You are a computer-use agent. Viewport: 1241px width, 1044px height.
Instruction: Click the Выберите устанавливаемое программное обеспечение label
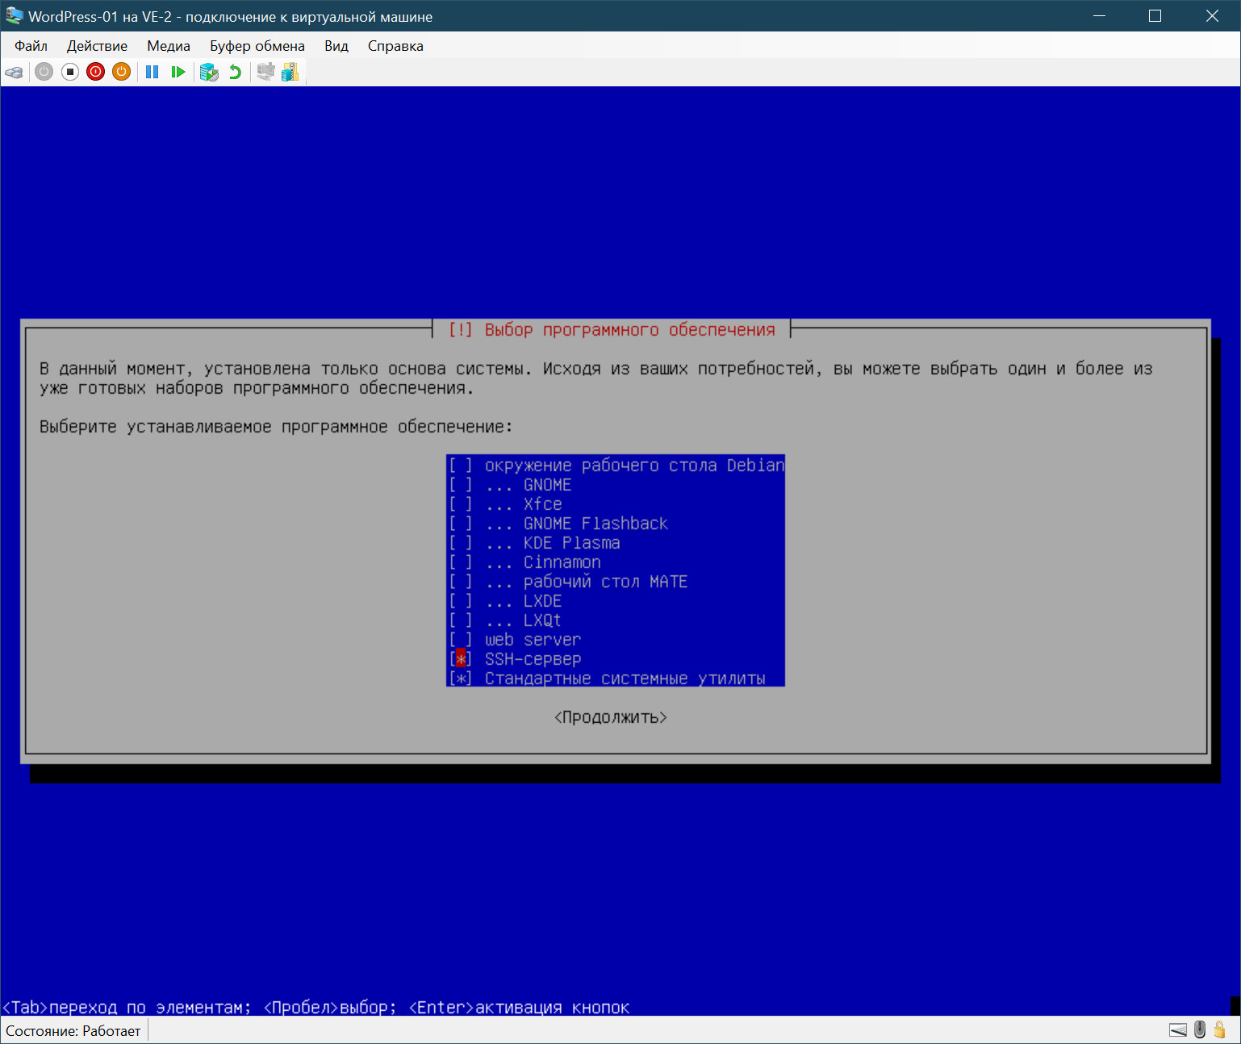(276, 427)
